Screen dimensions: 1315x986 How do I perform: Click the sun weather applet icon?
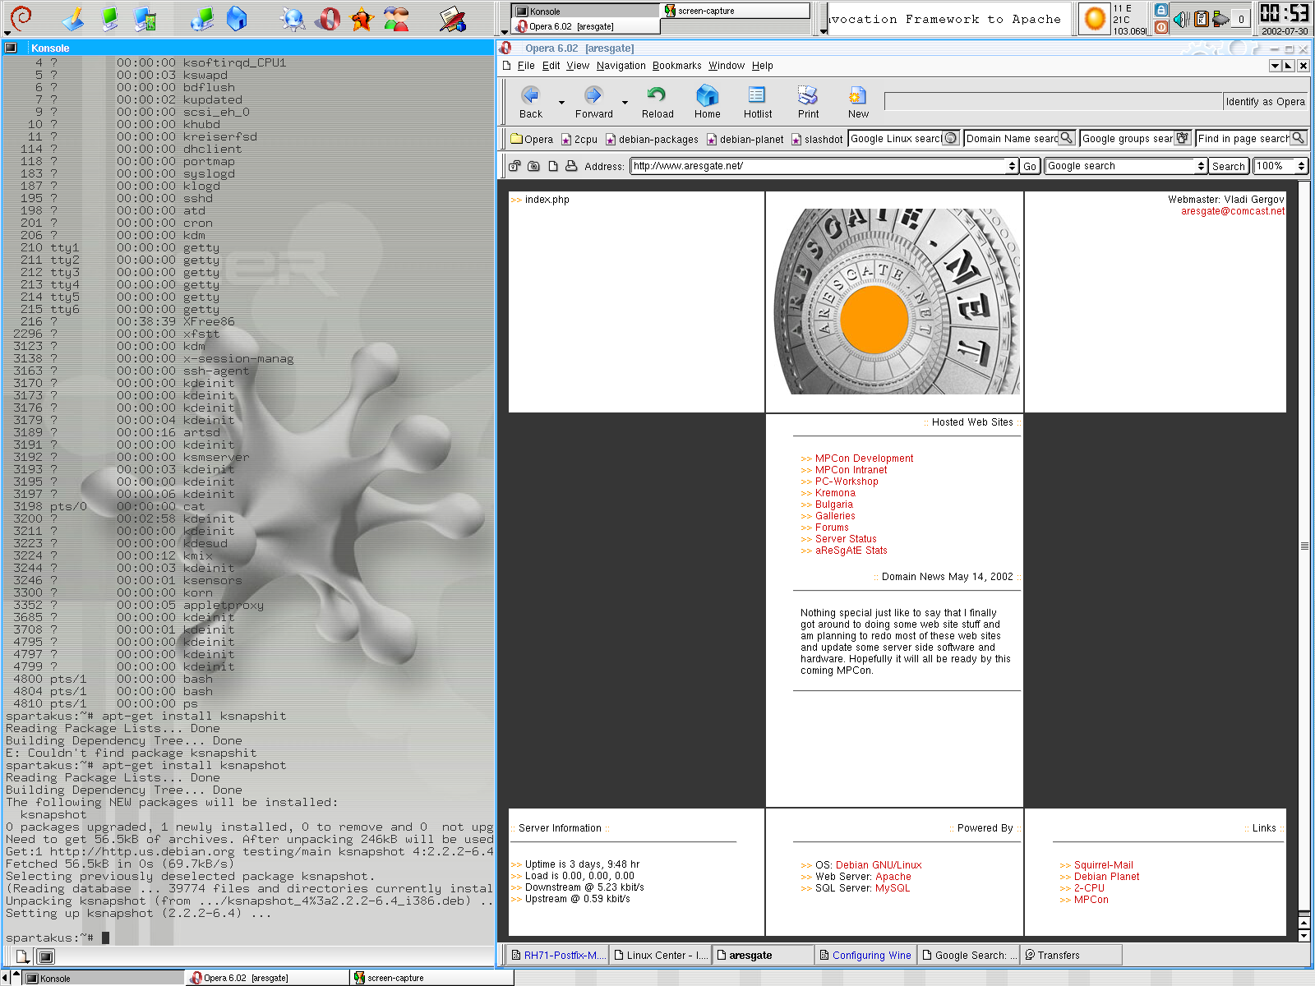[x=1094, y=18]
